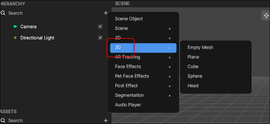Expand the 2D submenu arrow
Screen dimensions: 270x124
pyautogui.click(x=170, y=38)
